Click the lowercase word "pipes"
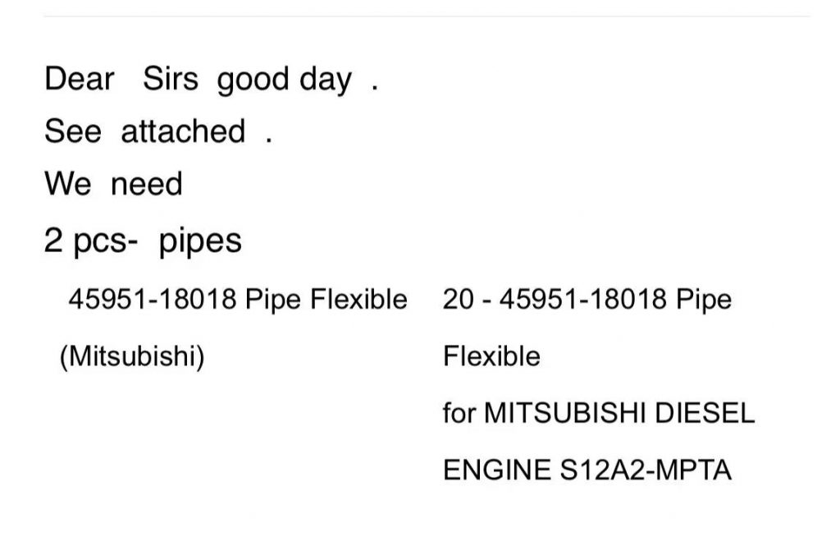Screen dimensions: 840x537 tap(200, 241)
